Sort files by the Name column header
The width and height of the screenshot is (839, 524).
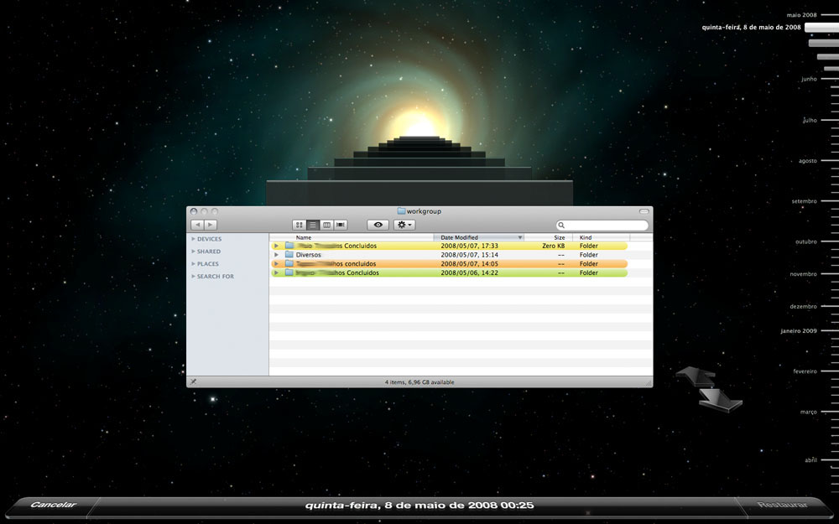pyautogui.click(x=303, y=237)
